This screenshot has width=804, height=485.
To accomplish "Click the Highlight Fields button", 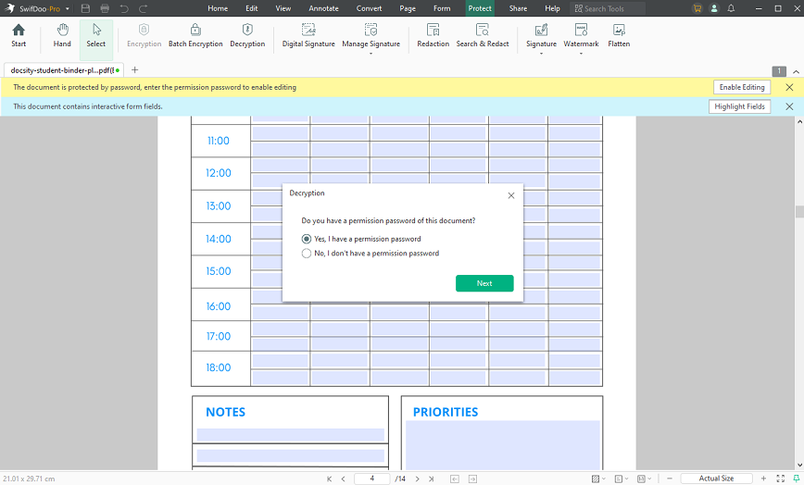I will pos(739,106).
